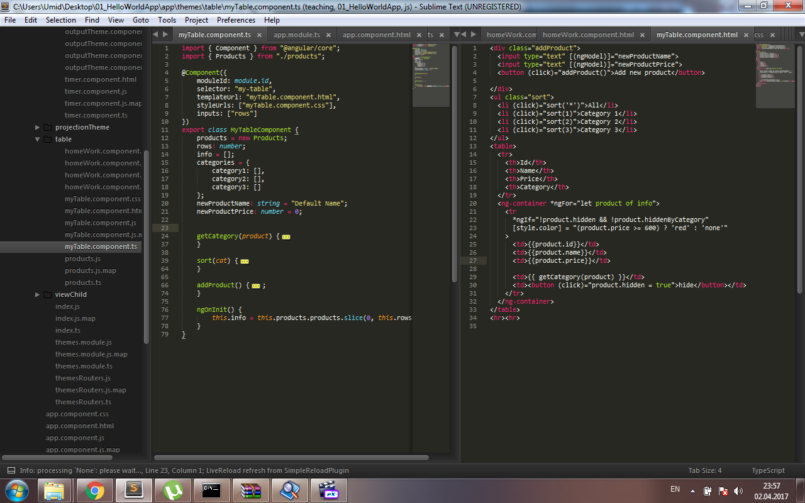Open Windows Start button

[x=16, y=490]
